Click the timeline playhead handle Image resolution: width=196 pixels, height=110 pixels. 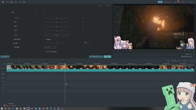[65, 64]
